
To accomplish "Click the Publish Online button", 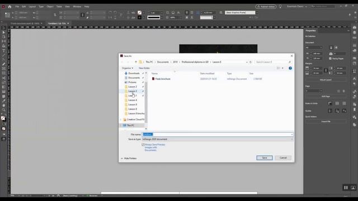I will click(266, 7).
